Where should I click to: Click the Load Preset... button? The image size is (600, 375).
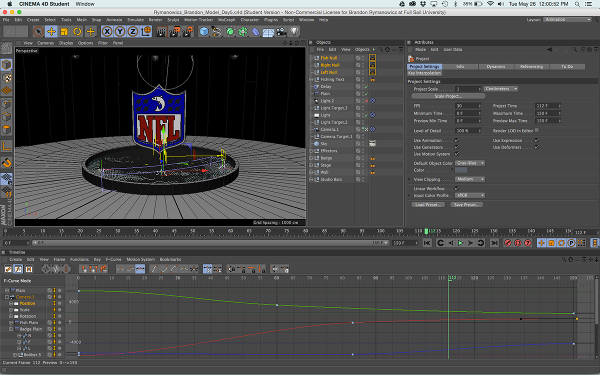(428, 205)
